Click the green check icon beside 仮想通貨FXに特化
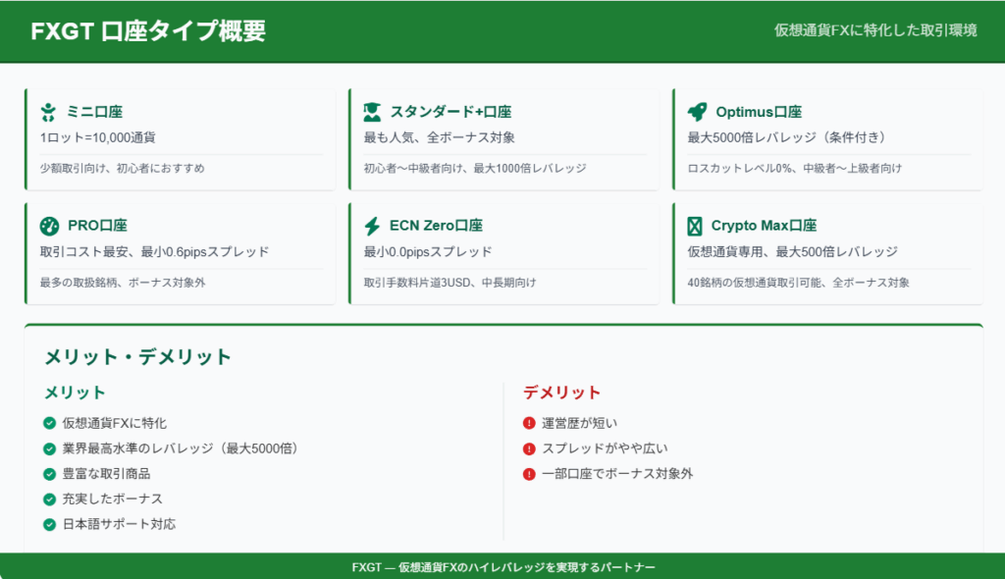 coord(49,423)
